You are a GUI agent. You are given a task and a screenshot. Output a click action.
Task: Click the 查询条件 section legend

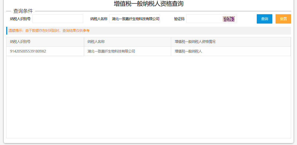click(23, 11)
